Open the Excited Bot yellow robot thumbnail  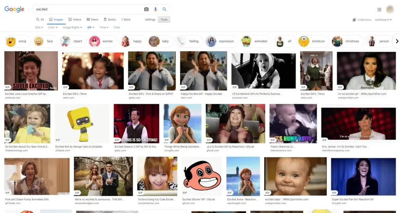coord(82,123)
